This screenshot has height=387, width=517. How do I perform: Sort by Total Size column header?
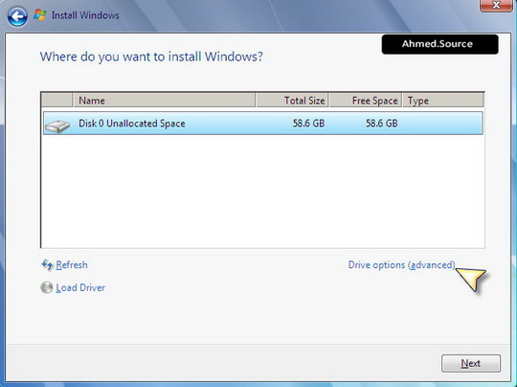click(292, 101)
